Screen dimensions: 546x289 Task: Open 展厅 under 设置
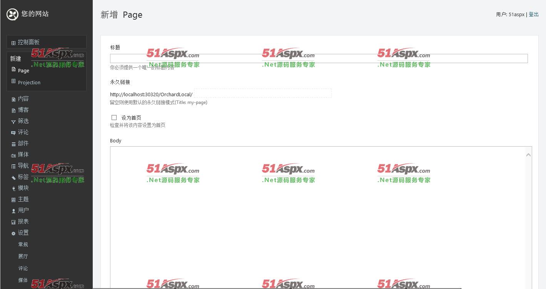23,257
